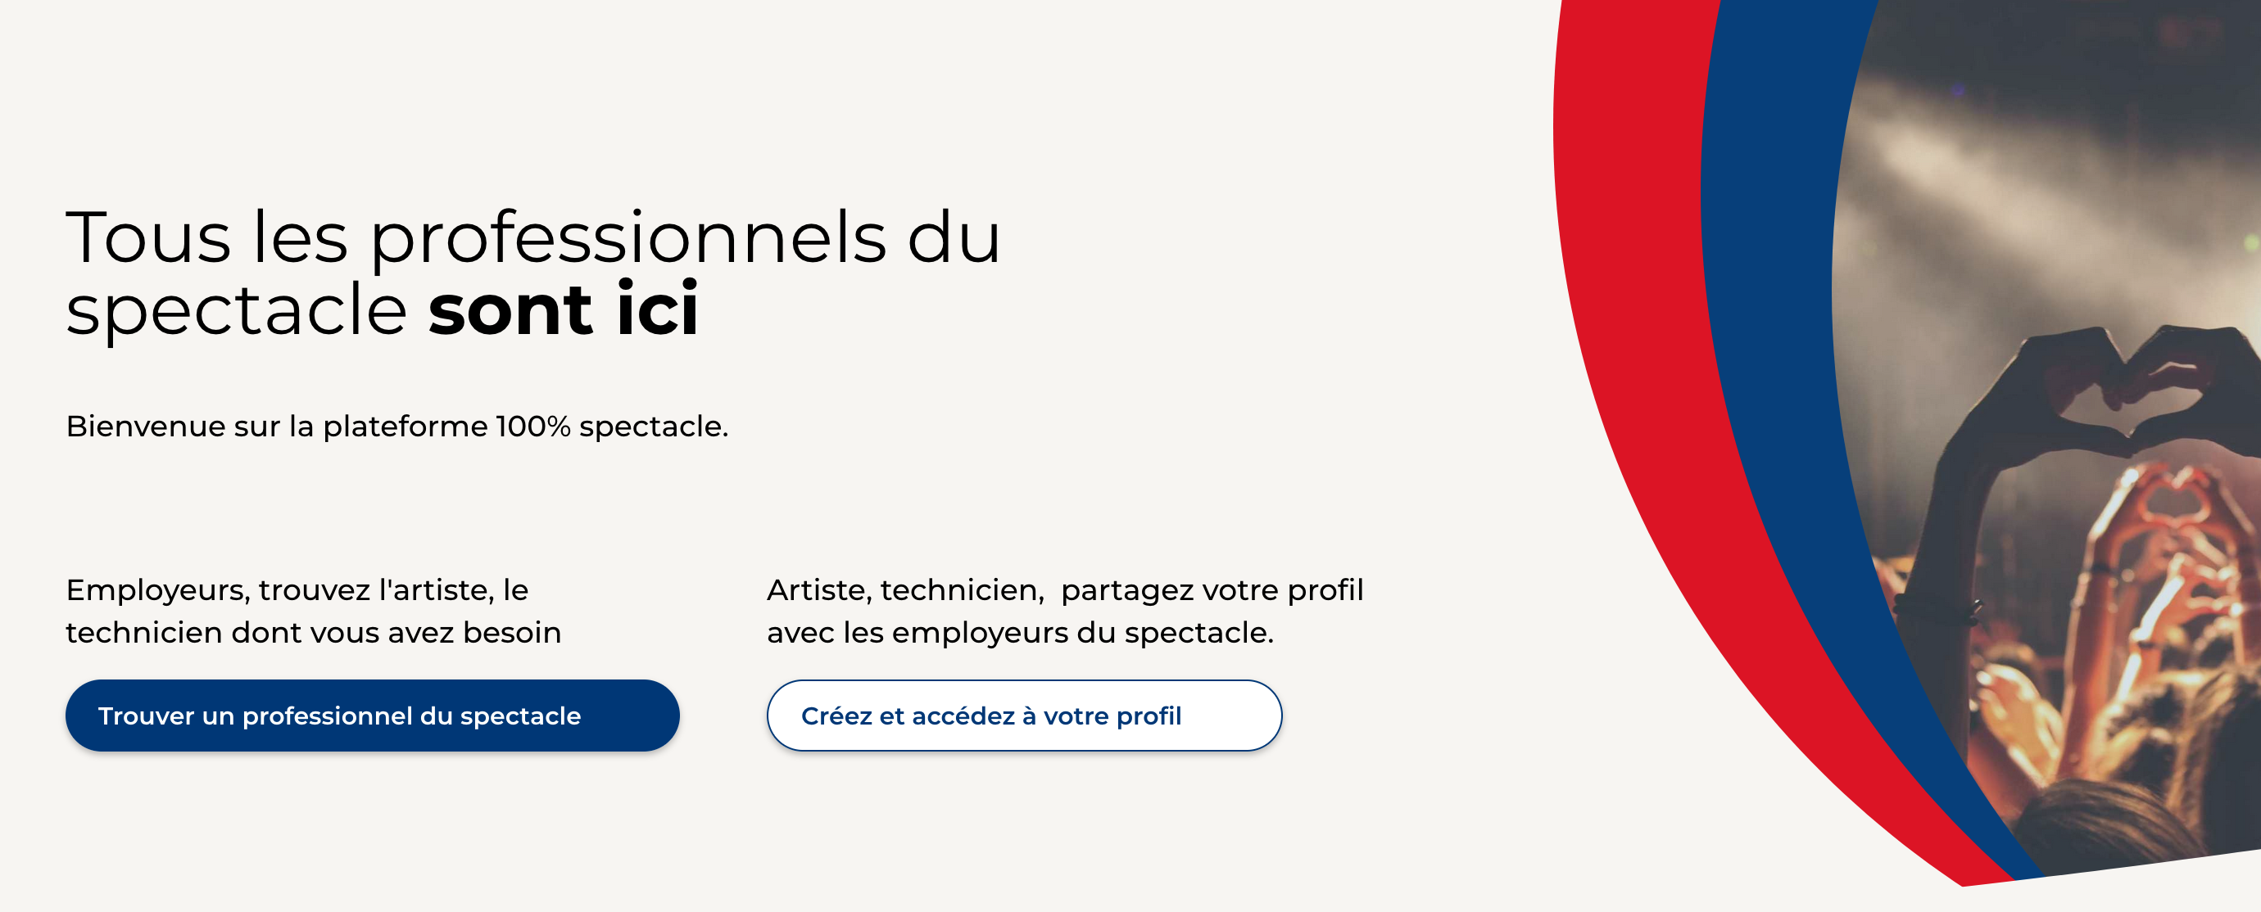Click 'Bienvenue sur la plateforme 100% spectacle.' text

[x=396, y=427]
